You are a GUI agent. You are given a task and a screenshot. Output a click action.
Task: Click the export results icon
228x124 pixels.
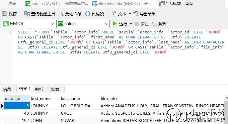[x=135, y=14]
